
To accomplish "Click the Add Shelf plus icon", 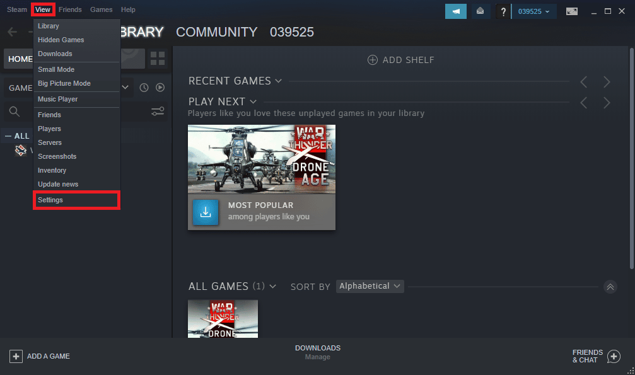I will tap(373, 60).
